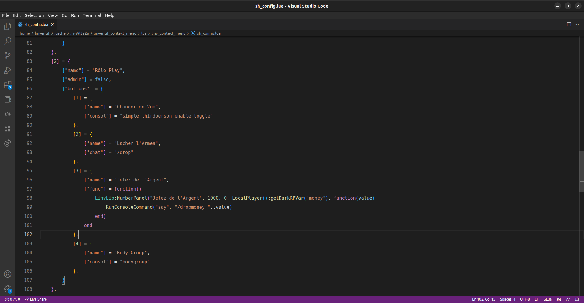584x303 pixels.
Task: Open notifications bell
Action: point(577,299)
